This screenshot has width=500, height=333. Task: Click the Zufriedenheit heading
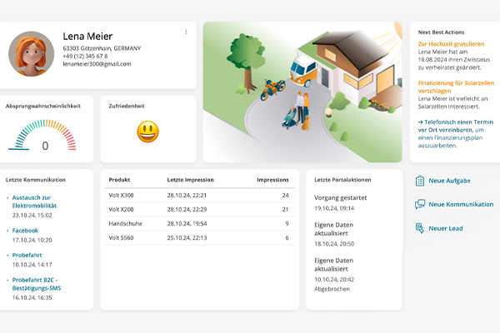[127, 106]
